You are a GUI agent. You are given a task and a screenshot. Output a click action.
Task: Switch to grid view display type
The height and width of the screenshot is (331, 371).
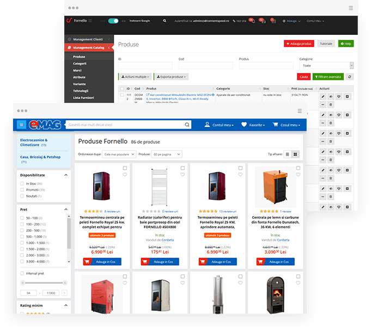[x=296, y=154]
